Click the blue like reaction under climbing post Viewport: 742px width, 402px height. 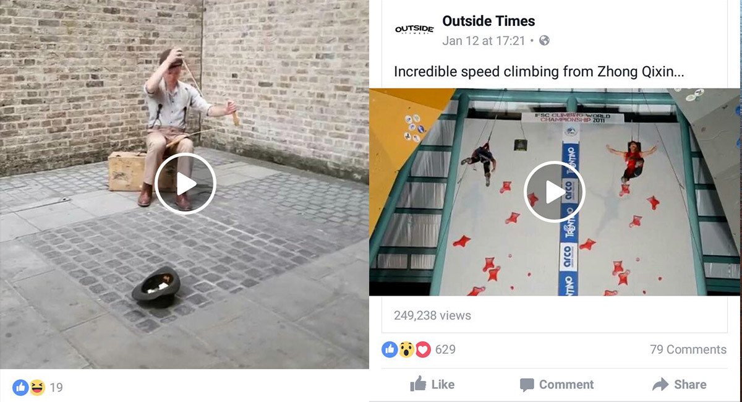[390, 349]
